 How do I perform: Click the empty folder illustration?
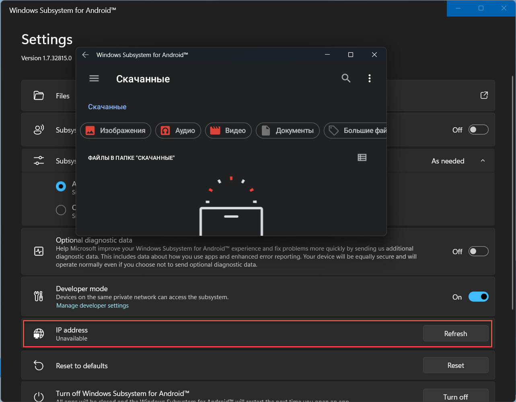coord(231,206)
